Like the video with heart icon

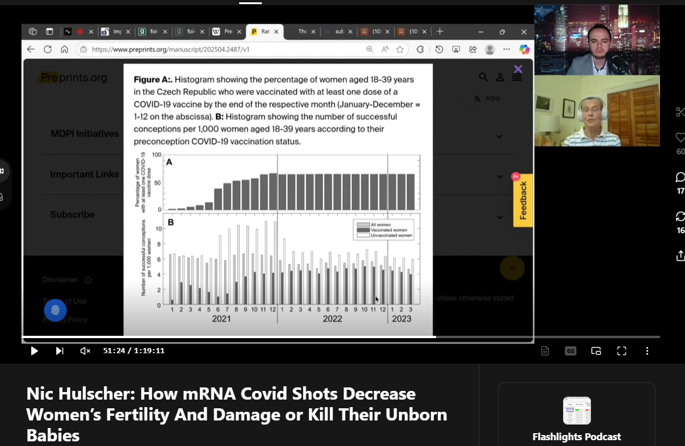point(680,137)
